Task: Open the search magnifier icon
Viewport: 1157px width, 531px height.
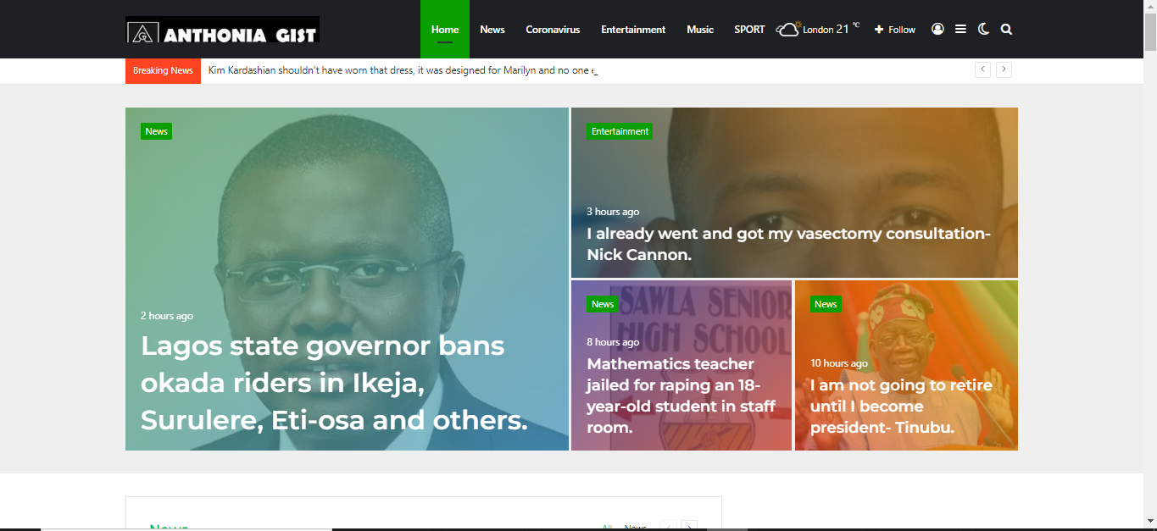Action: pos(1006,29)
